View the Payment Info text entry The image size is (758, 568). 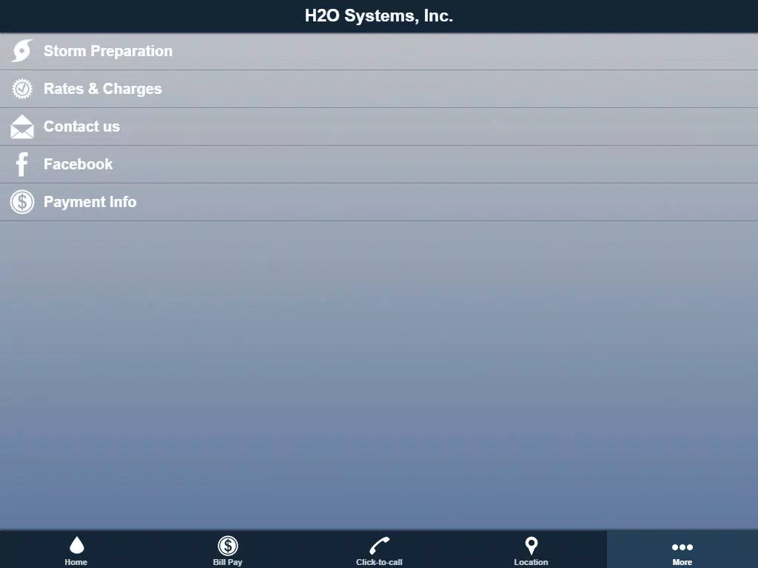pos(90,202)
